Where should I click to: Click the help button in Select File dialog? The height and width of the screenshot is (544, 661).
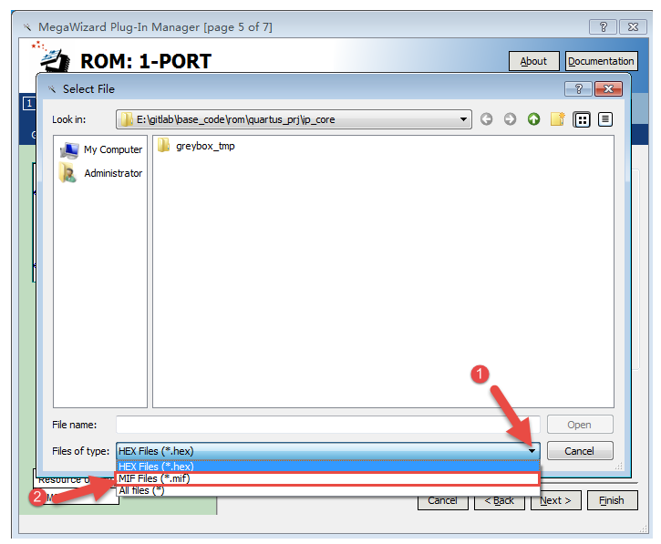[578, 89]
